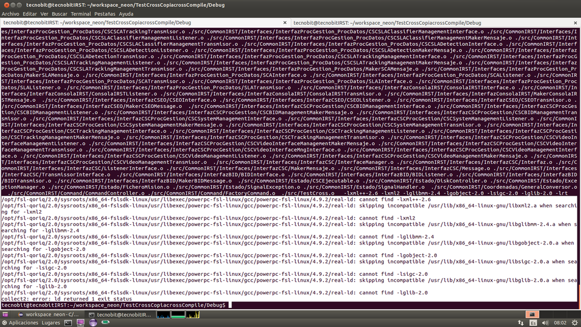
Task: Open the sound volume indicator
Action: click(x=545, y=322)
